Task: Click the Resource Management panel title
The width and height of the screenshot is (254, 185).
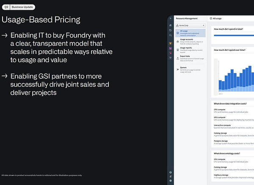Action: coord(187,19)
